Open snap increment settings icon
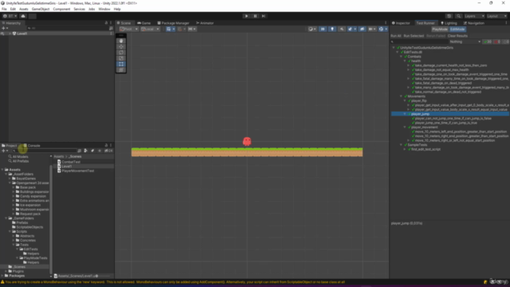Viewport: 510px width, 287px height. point(192,29)
